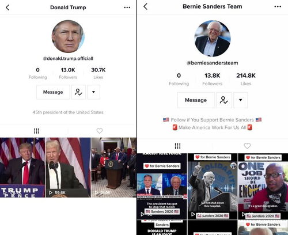Go back from Donald Trump profile
Image resolution: width=288 pixels, height=235 pixels.
[x=7, y=7]
